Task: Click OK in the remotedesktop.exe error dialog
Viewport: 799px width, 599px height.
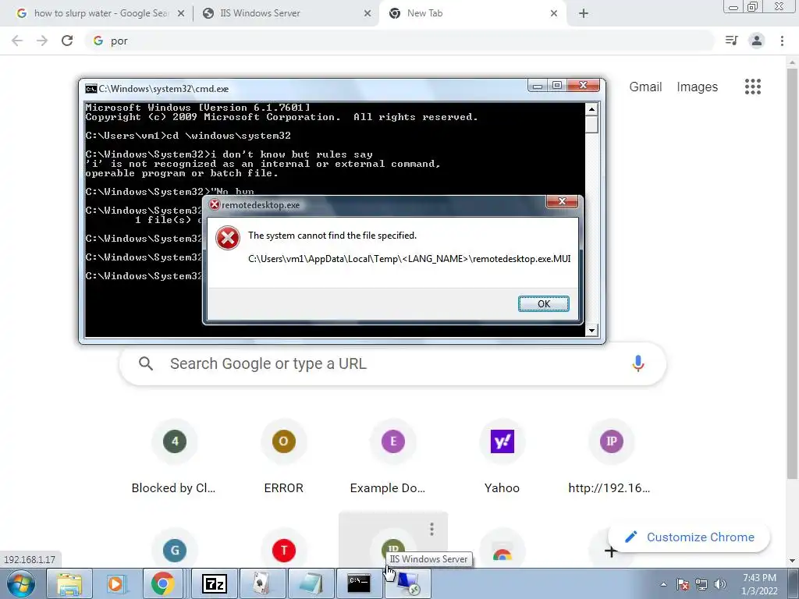Action: [543, 303]
